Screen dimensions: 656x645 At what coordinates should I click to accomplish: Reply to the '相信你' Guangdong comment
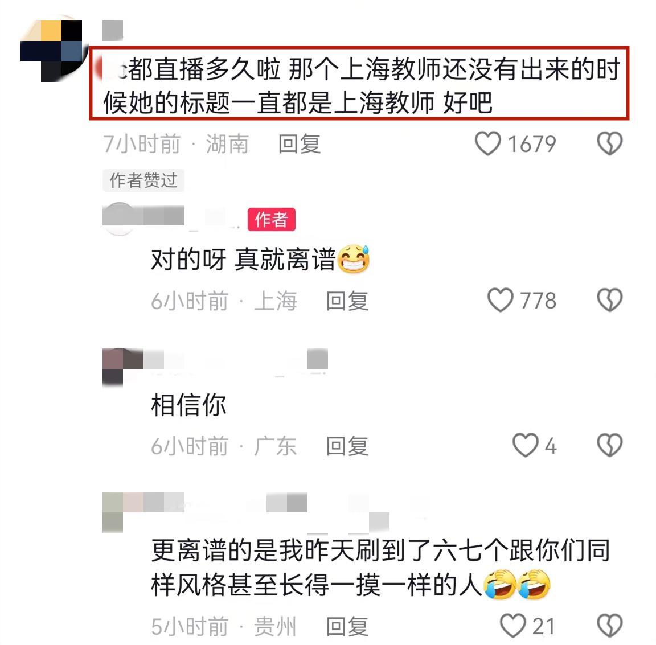pyautogui.click(x=347, y=446)
